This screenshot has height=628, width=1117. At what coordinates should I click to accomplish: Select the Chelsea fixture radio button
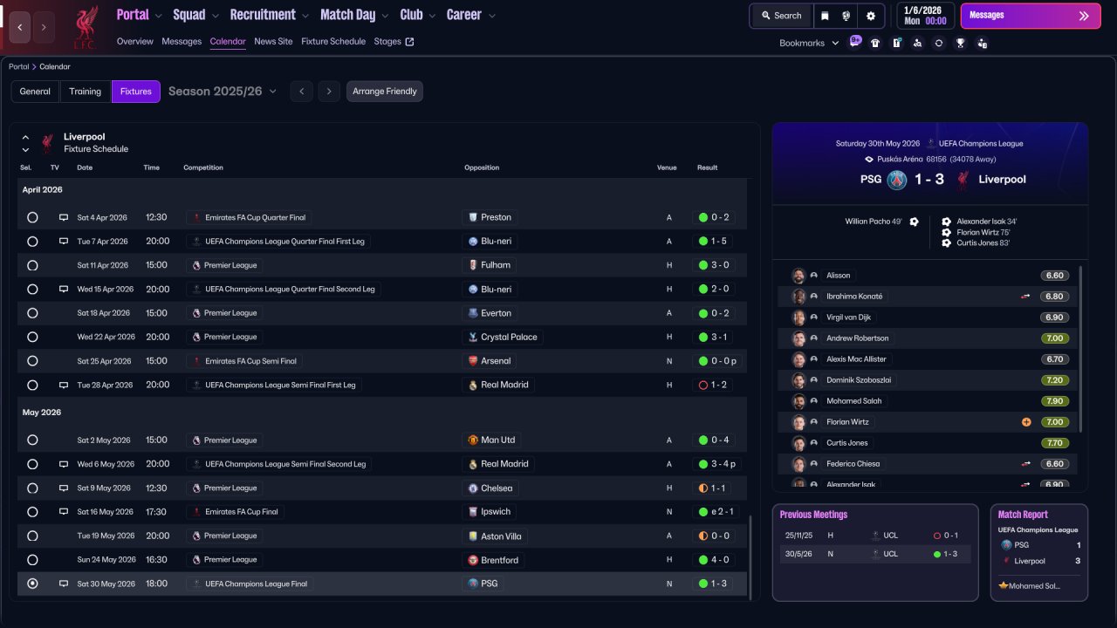(32, 488)
